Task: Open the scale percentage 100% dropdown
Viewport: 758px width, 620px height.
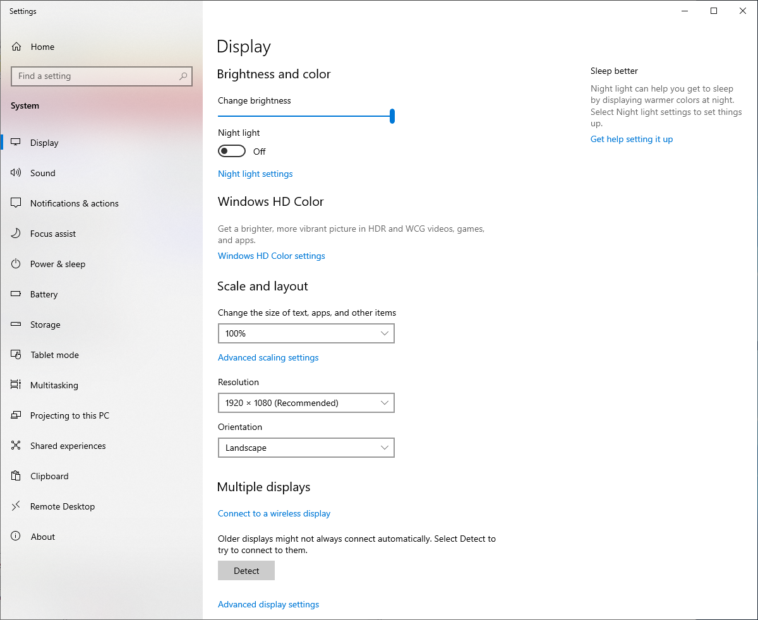Action: click(306, 333)
